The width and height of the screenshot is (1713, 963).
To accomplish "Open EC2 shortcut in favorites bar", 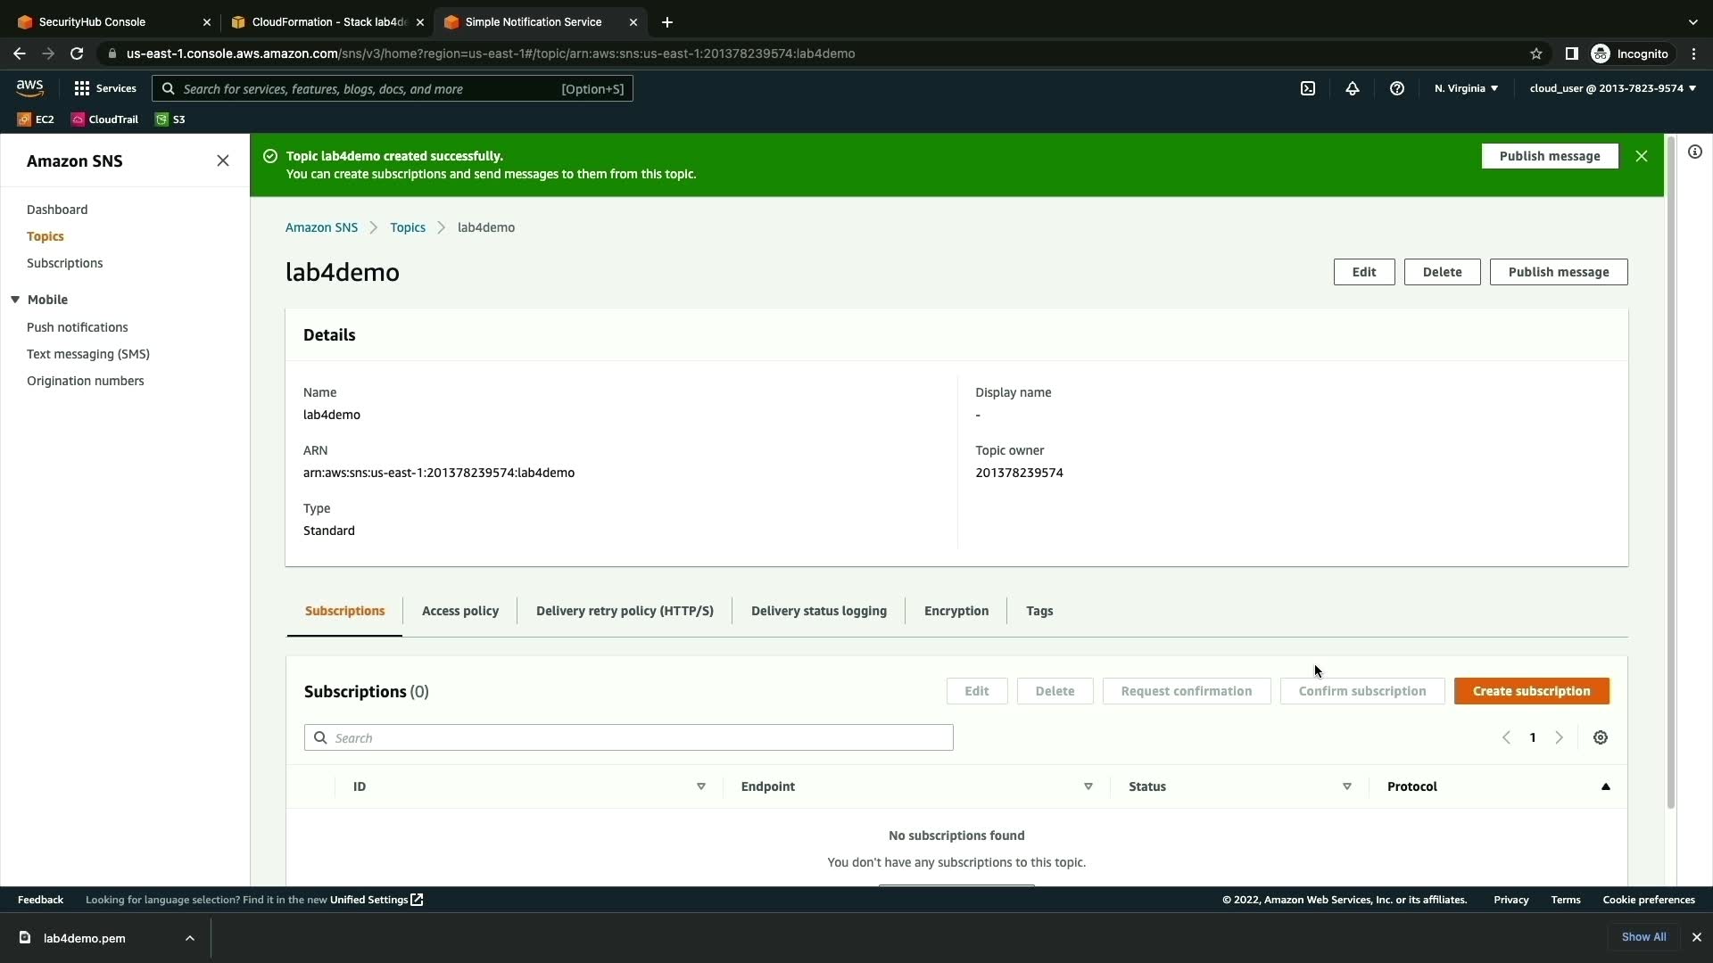I will coord(36,119).
